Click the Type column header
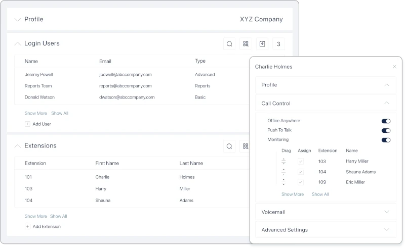The width and height of the screenshot is (405, 249). coord(200,61)
